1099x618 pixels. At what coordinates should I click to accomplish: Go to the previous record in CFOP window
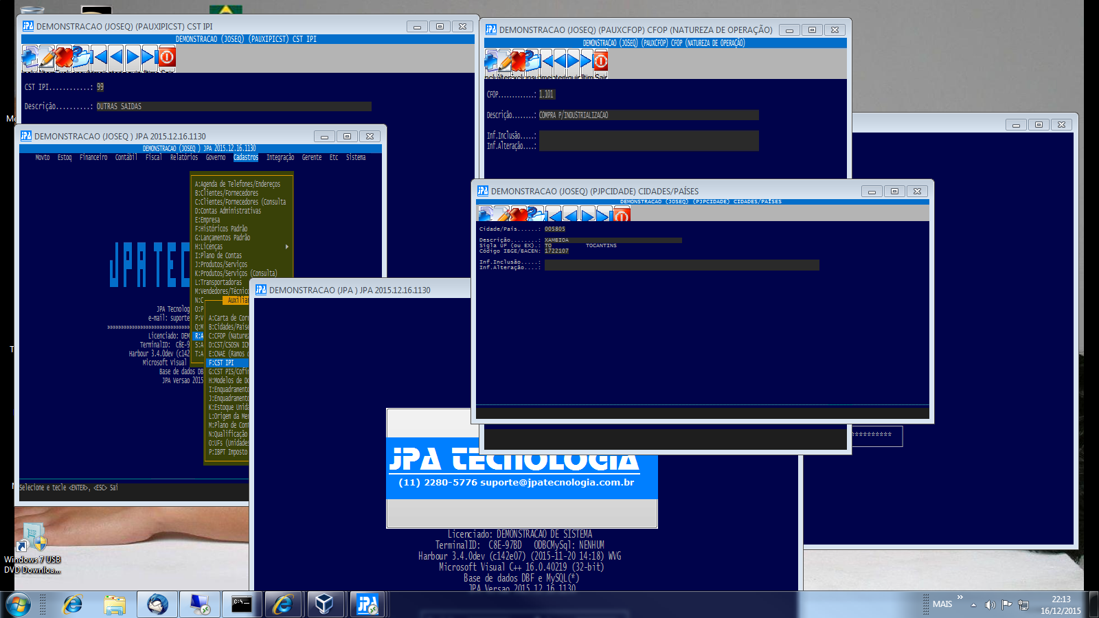tap(560, 62)
